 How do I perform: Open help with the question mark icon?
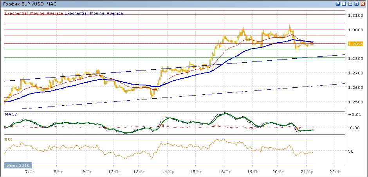(338, 4)
